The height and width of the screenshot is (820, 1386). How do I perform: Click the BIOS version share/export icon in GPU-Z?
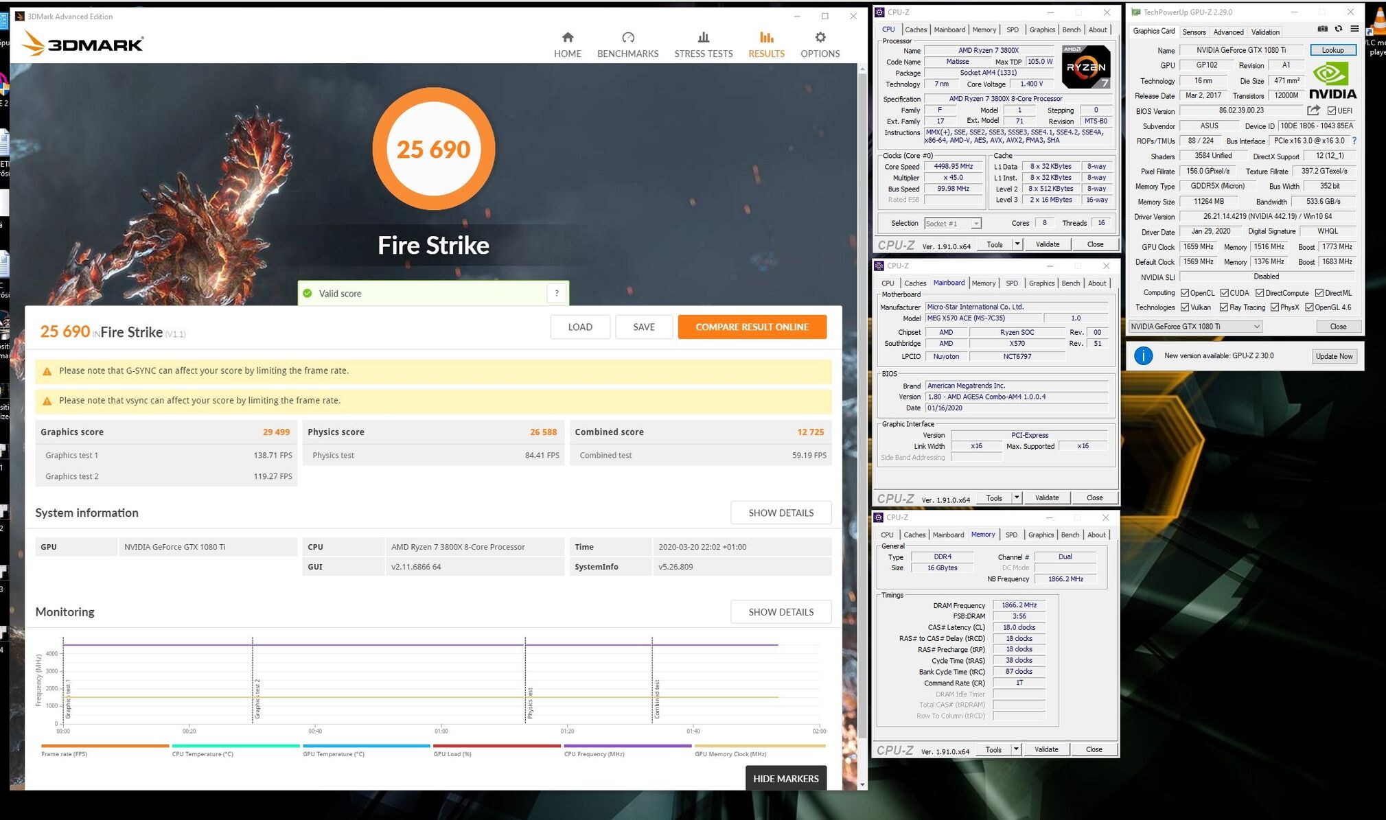[x=1313, y=110]
